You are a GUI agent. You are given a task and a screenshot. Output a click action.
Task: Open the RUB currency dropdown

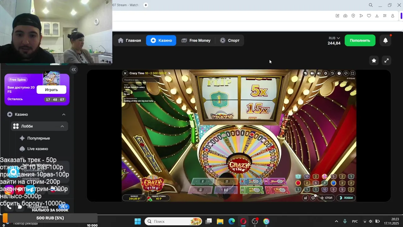click(x=334, y=38)
